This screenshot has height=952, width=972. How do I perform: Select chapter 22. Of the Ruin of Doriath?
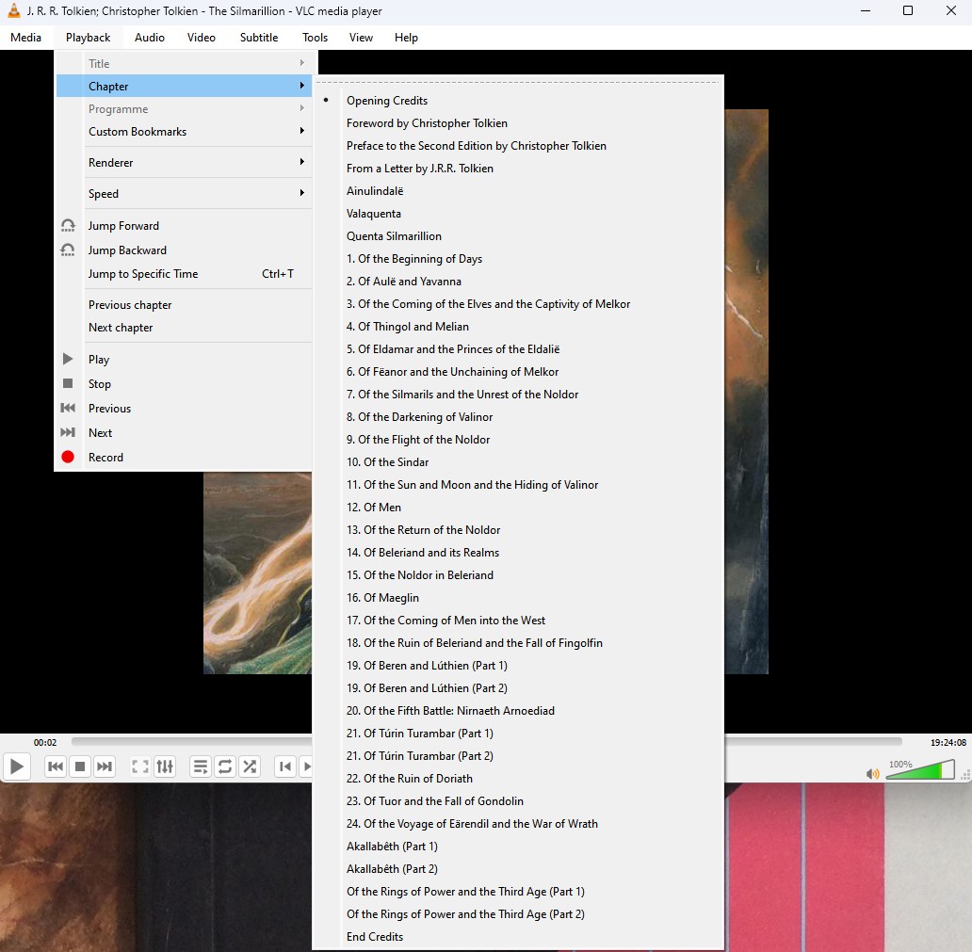pos(518,779)
